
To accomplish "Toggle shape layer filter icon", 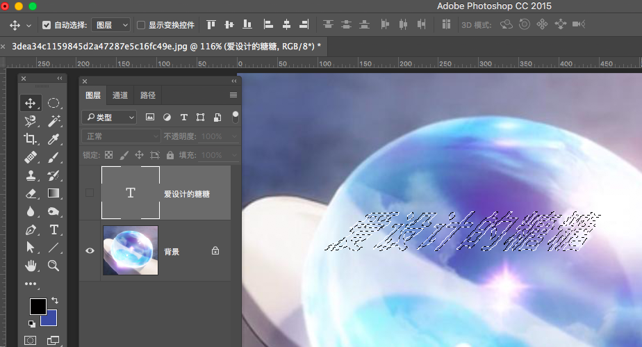I will [200, 117].
